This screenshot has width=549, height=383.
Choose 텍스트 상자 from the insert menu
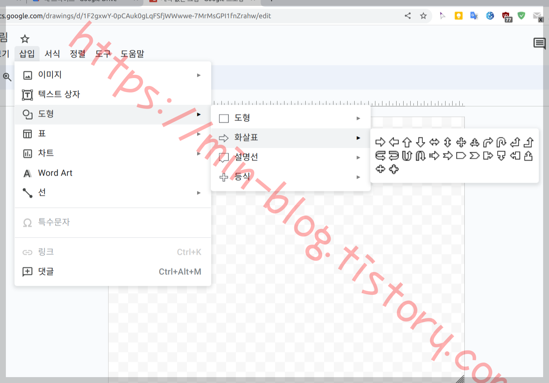click(113, 94)
